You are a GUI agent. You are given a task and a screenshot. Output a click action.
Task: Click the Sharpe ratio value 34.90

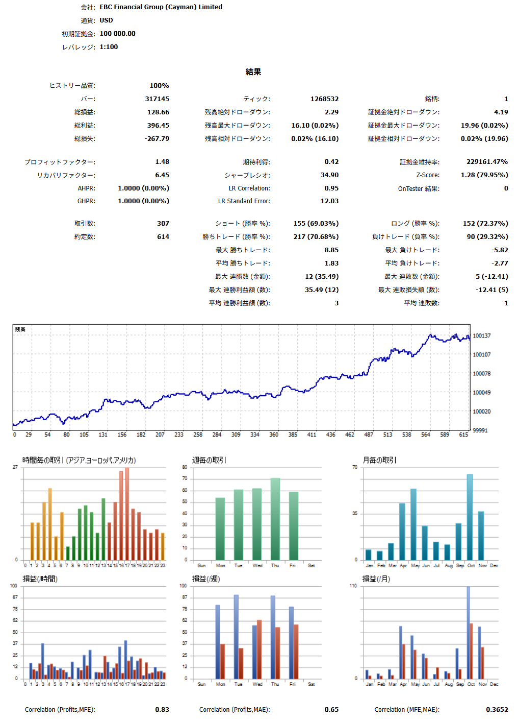(329, 175)
